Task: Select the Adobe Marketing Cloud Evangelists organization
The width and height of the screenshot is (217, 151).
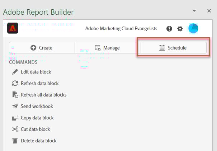Action: 121,29
